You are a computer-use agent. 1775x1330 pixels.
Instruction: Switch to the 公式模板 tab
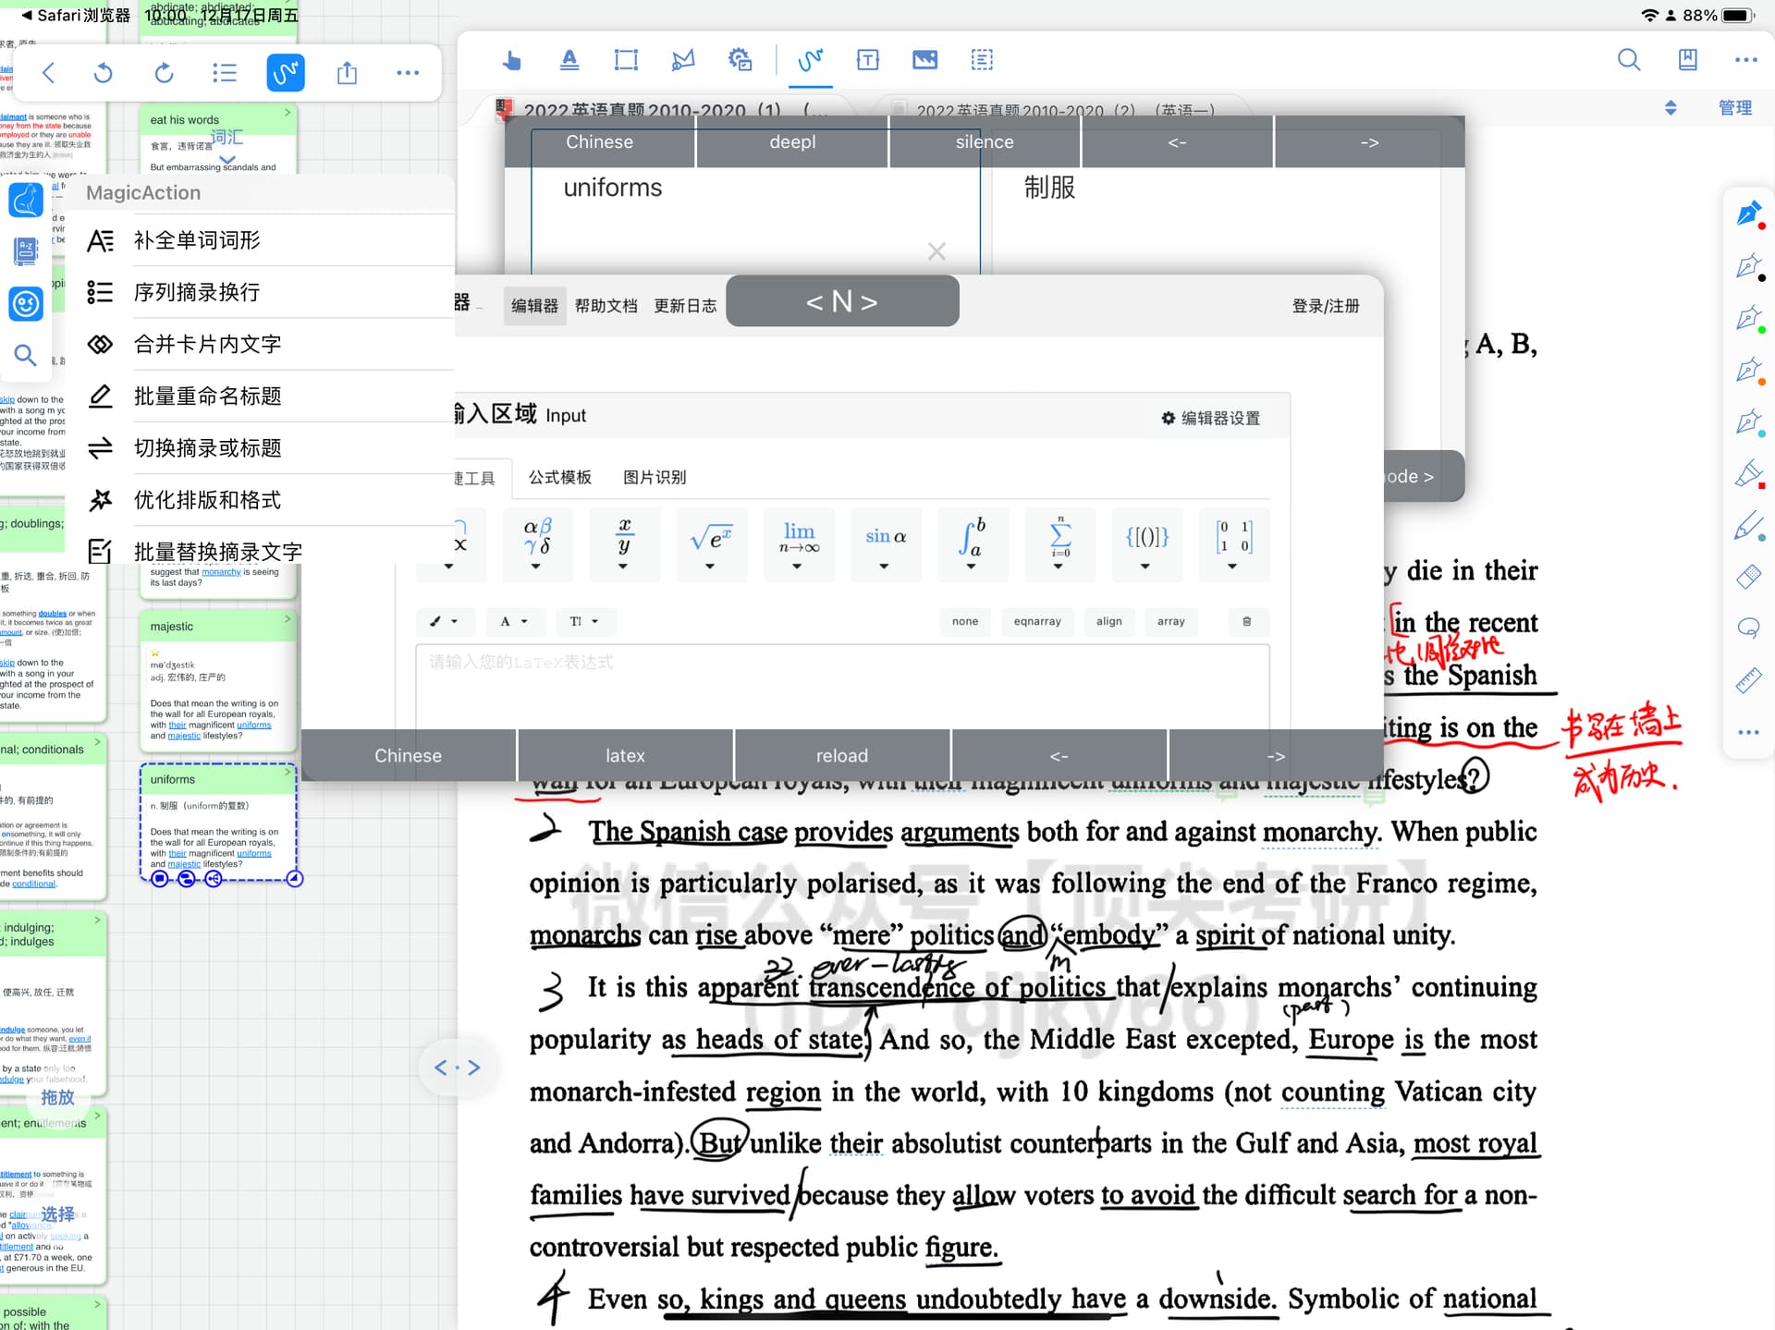pos(560,478)
